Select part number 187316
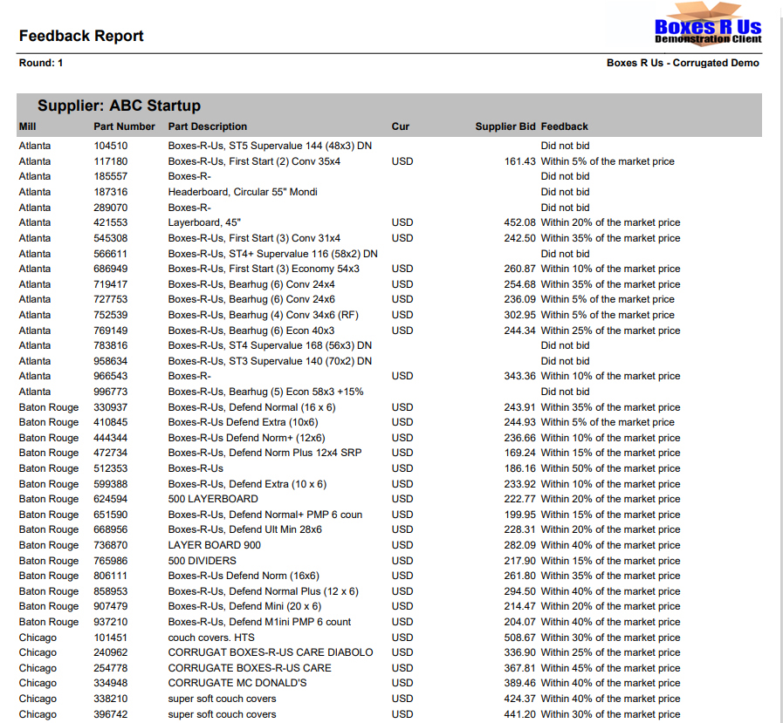Screen dimensions: 783x723 [111, 192]
